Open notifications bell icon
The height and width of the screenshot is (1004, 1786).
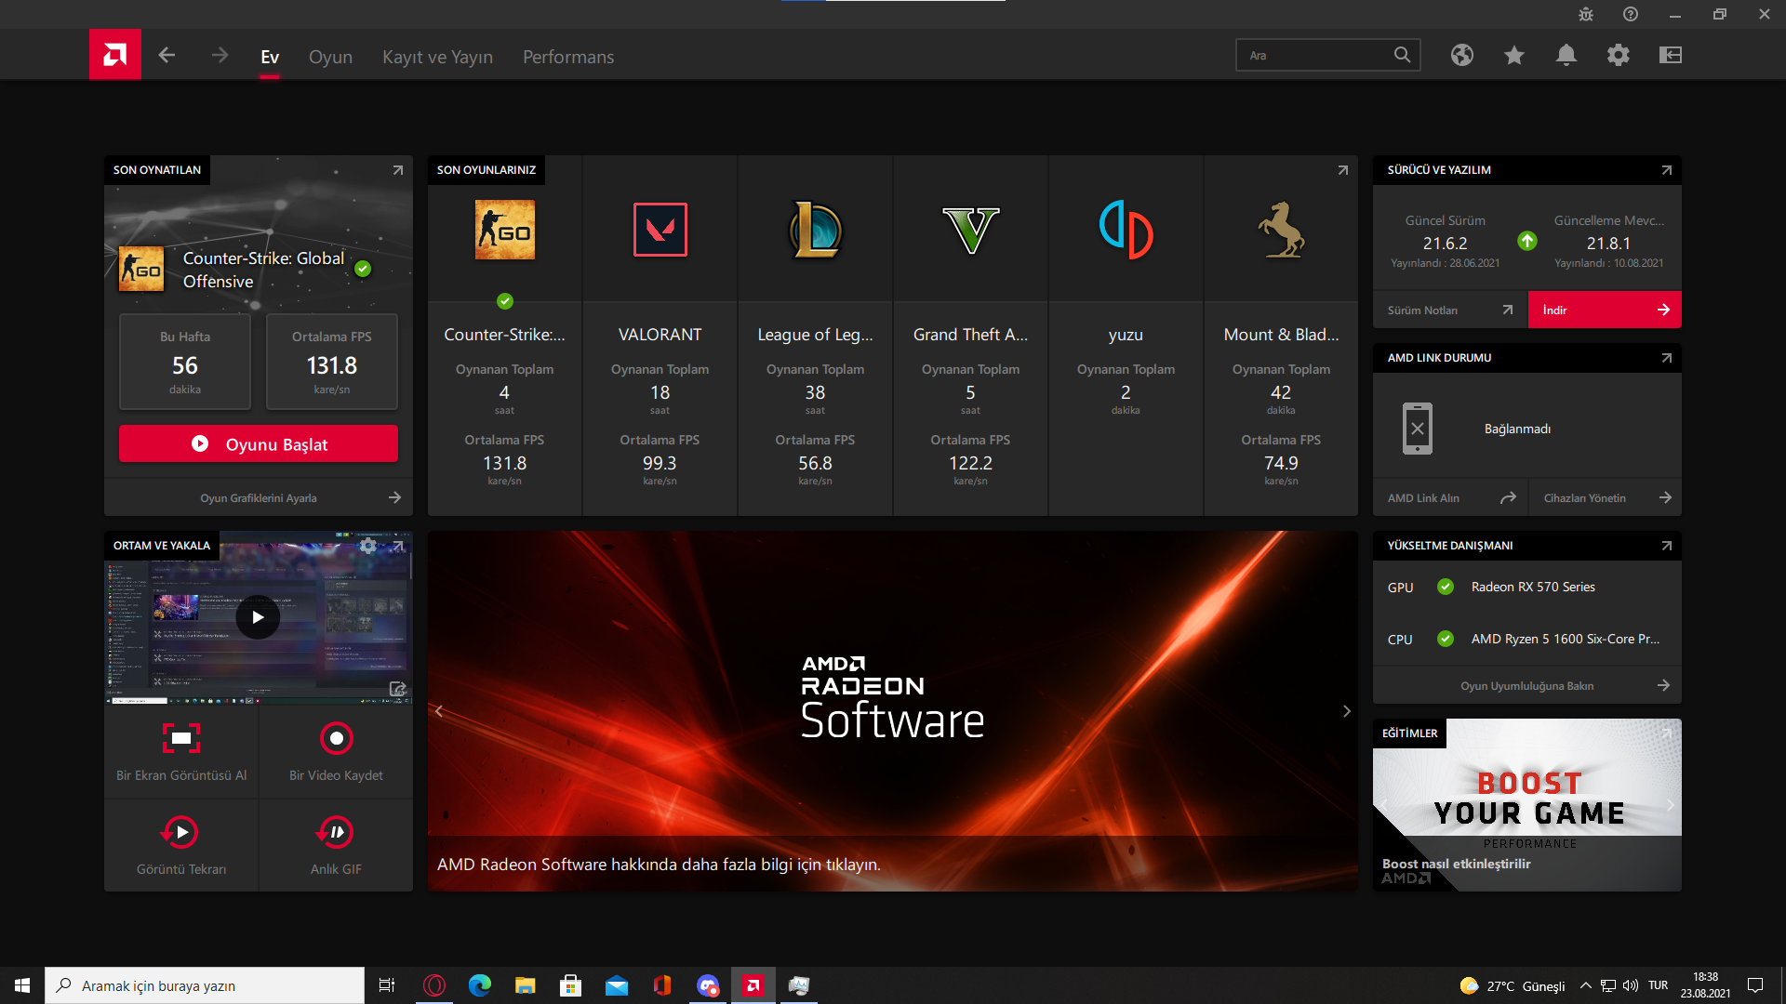click(x=1566, y=56)
